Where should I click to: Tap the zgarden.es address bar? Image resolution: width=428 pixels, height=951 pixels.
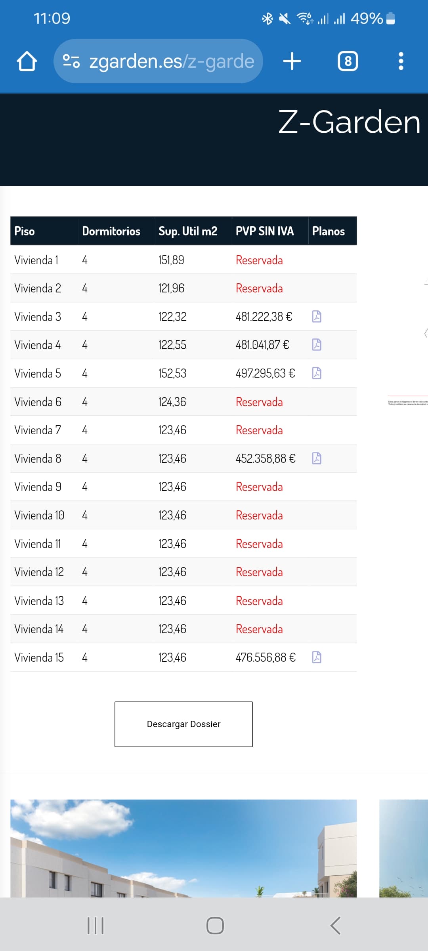[x=171, y=61]
